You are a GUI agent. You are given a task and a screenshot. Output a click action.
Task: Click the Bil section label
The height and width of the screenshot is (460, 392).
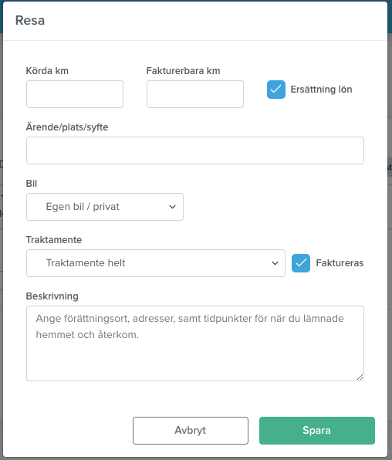[32, 184]
